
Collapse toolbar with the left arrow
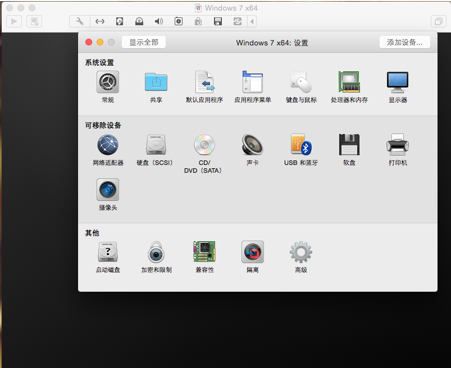coord(252,21)
